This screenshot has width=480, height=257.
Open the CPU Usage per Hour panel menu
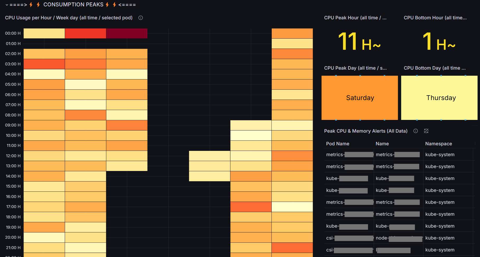[69, 18]
